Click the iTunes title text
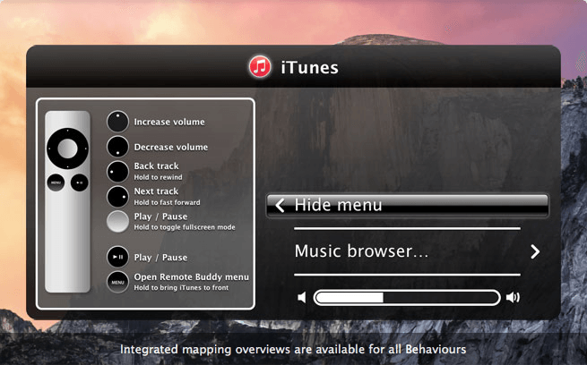Screen dimensions: 587x365 [x=309, y=68]
